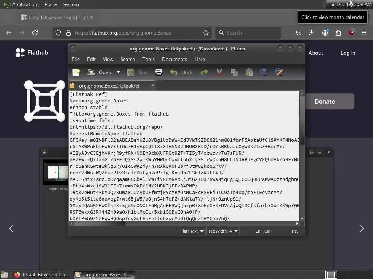Click the clock to view calendar
The width and height of the screenshot is (373, 279).
coord(349,4)
